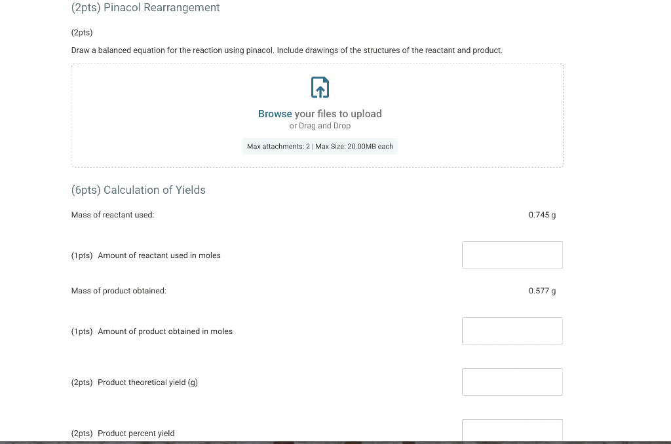Click the Calculation of Yields section heading
The width and height of the screenshot is (671, 444).
(x=138, y=190)
